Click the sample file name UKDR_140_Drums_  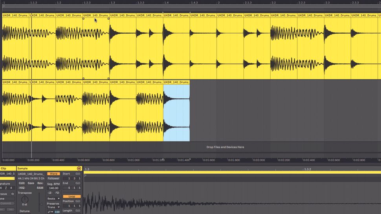click(31, 174)
